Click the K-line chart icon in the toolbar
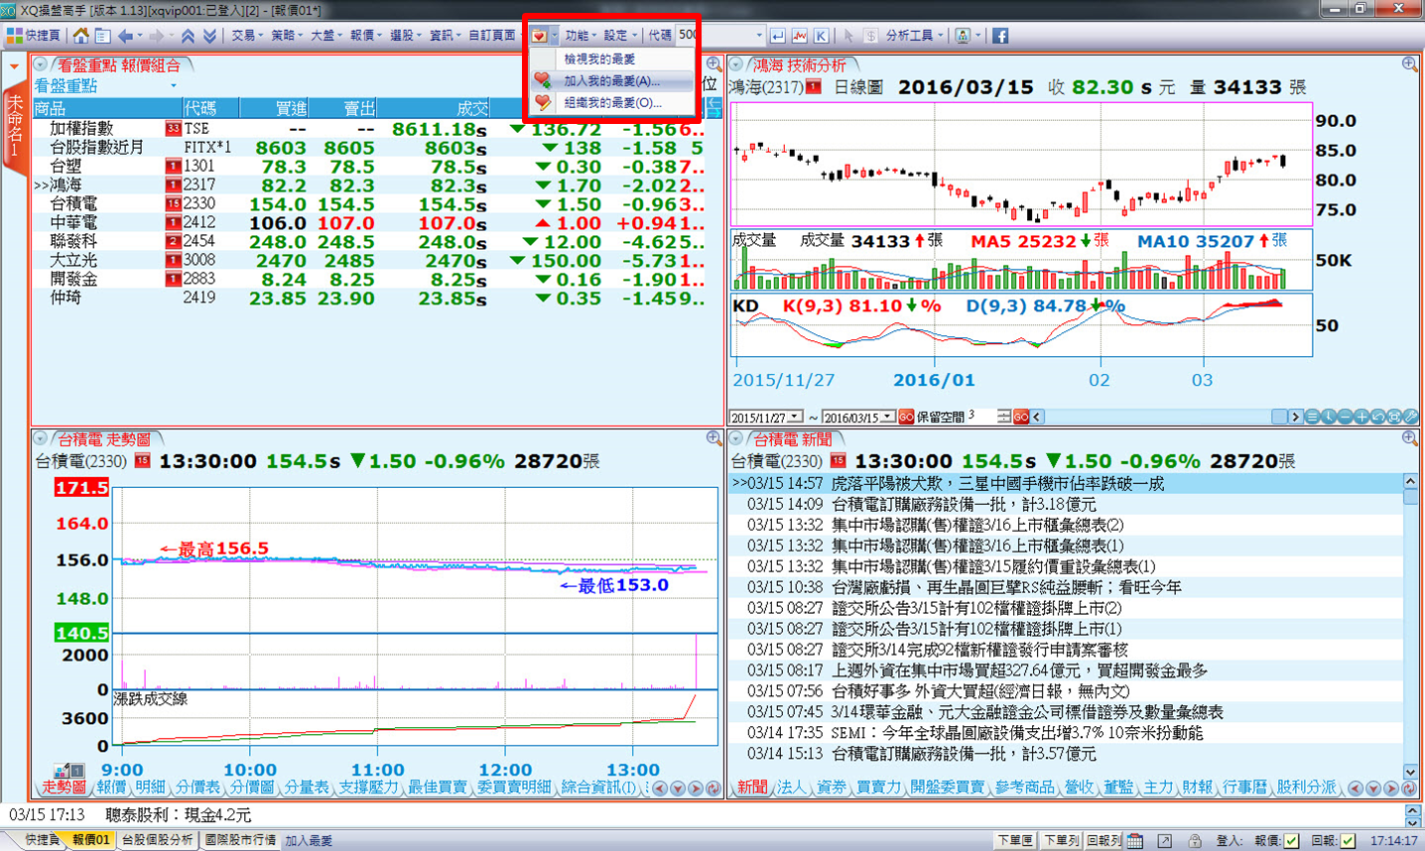 pos(821,36)
